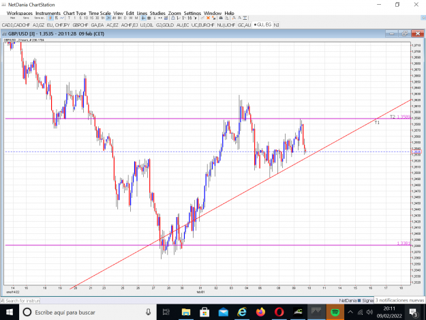Click the orange X delete icon

tap(208, 18)
